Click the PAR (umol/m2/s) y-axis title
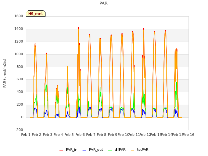The height and width of the screenshot is (156, 208). click(x=5, y=73)
